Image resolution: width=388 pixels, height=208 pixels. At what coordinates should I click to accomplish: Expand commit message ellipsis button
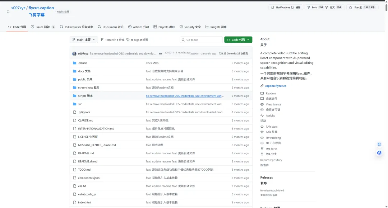point(160,53)
